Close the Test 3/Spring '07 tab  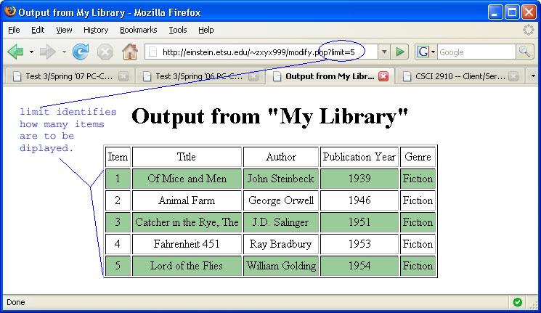[123, 76]
